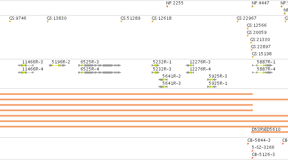Click the GS:12566 label
Image resolution: width=288 pixels, height=160 pixels.
tap(257, 25)
